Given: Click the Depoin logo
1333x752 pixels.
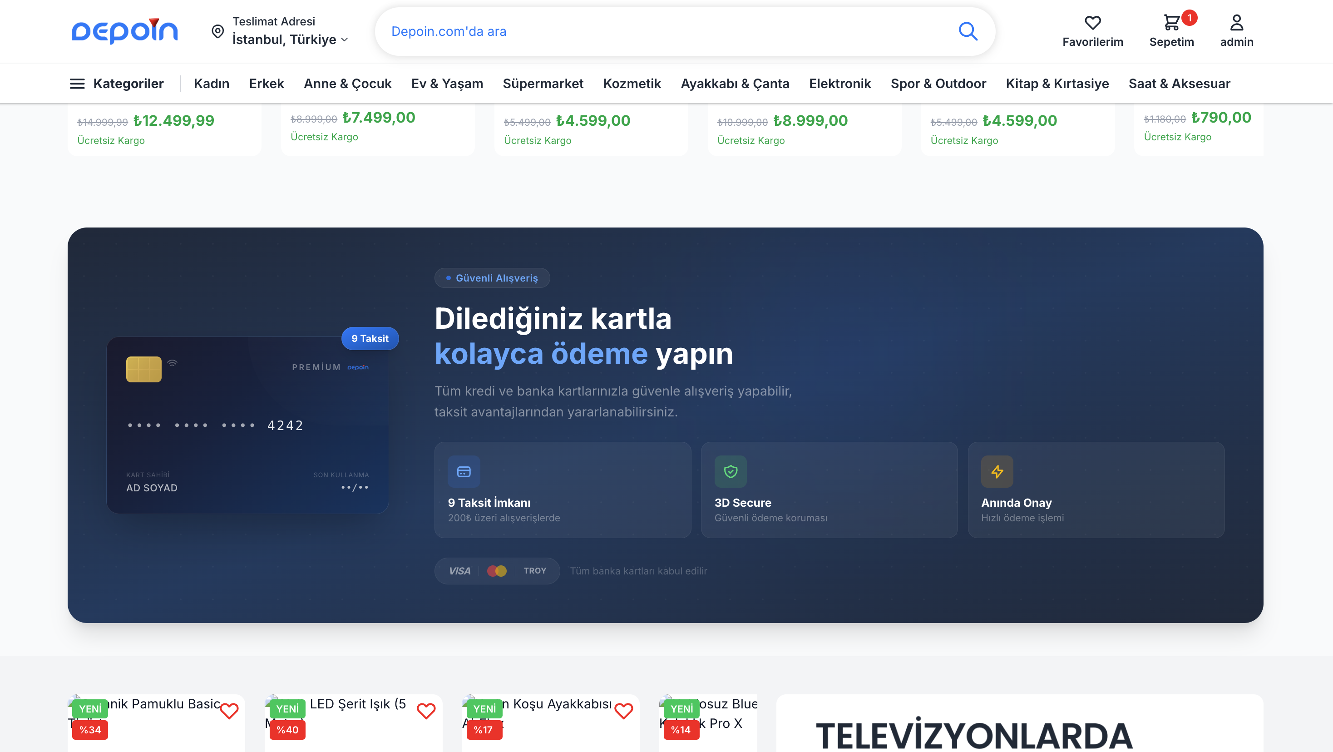Looking at the screenshot, I should (125, 31).
